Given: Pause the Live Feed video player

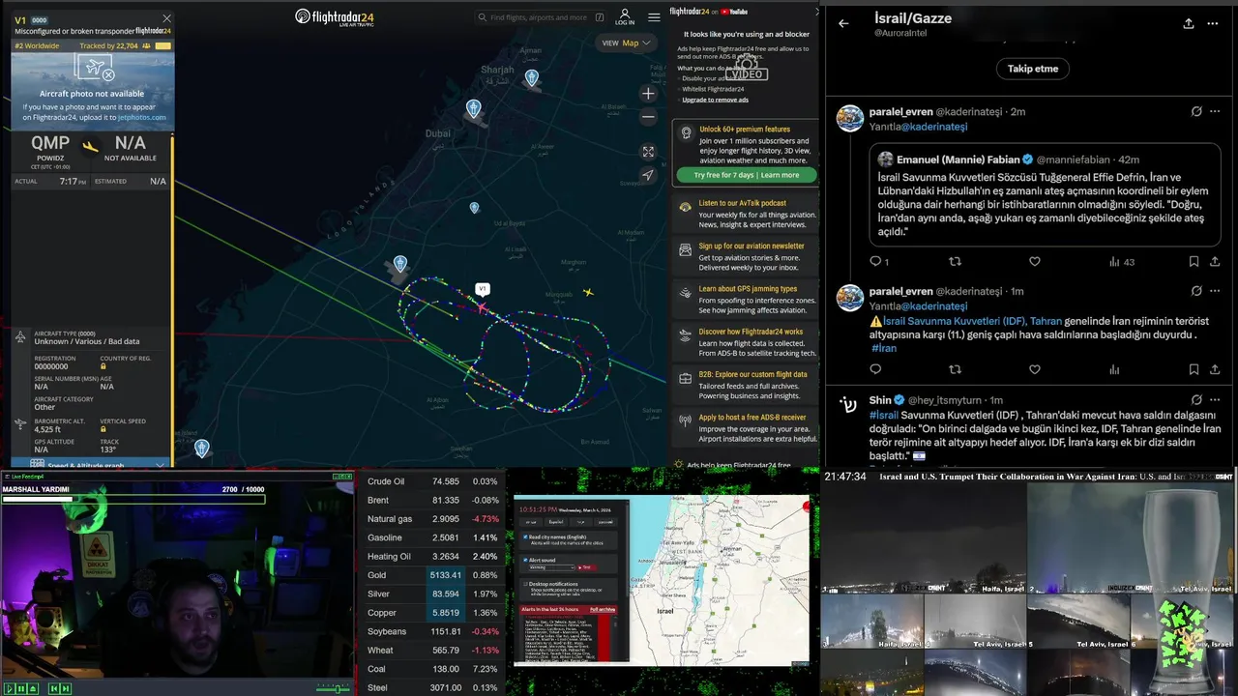Looking at the screenshot, I should point(20,688).
